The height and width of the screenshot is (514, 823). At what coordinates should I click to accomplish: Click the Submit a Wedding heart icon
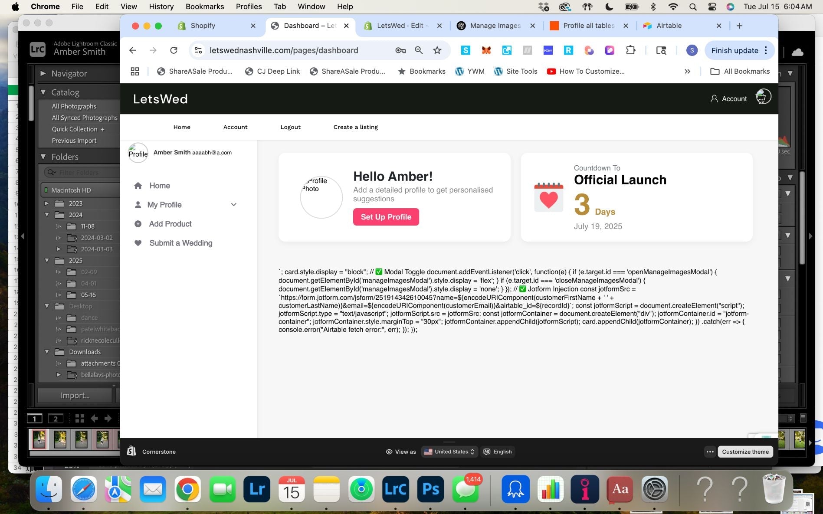(138, 243)
